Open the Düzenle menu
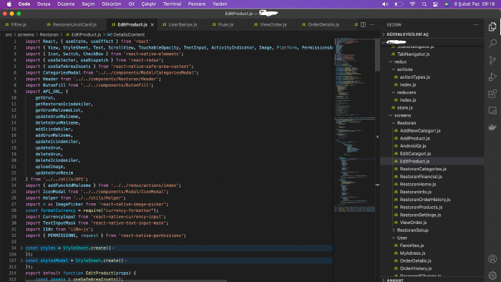Screen dimensions: 501x282 (x=66, y=4)
